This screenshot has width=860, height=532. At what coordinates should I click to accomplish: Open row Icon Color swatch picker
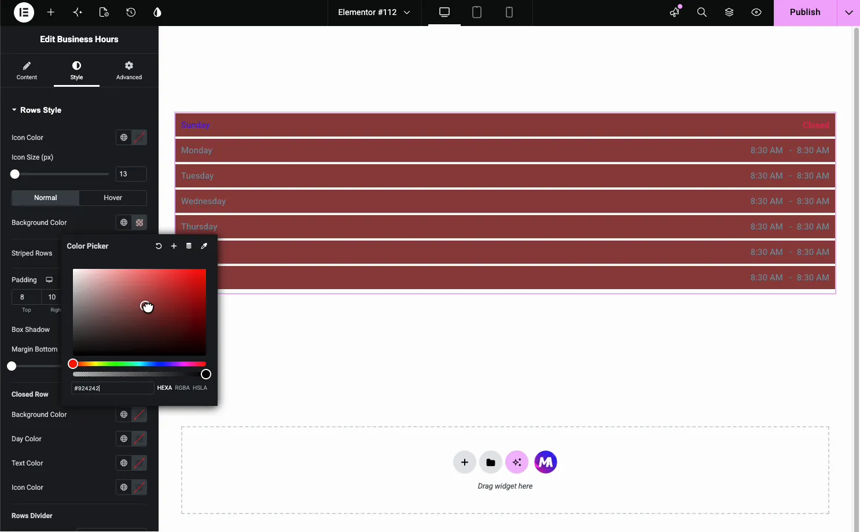[x=139, y=138]
